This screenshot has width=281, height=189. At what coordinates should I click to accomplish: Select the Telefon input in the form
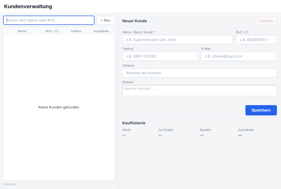(x=160, y=56)
